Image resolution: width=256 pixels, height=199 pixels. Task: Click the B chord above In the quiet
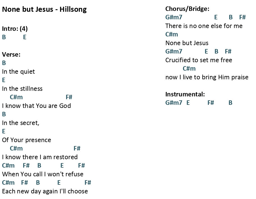click(4, 63)
